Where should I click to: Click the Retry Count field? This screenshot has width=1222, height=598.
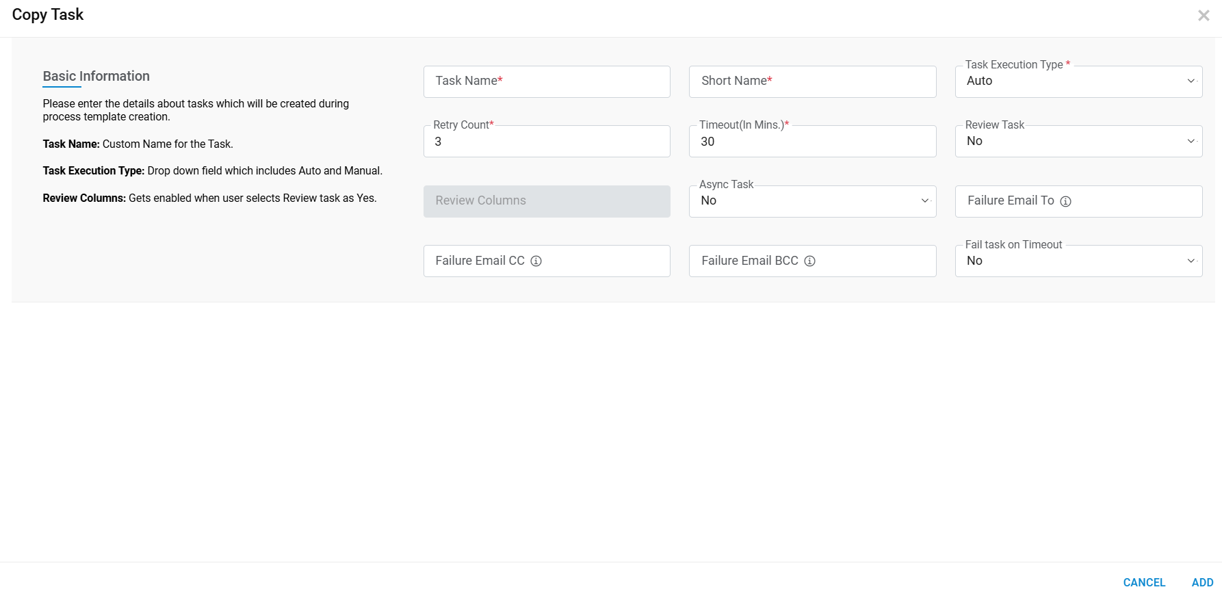547,142
